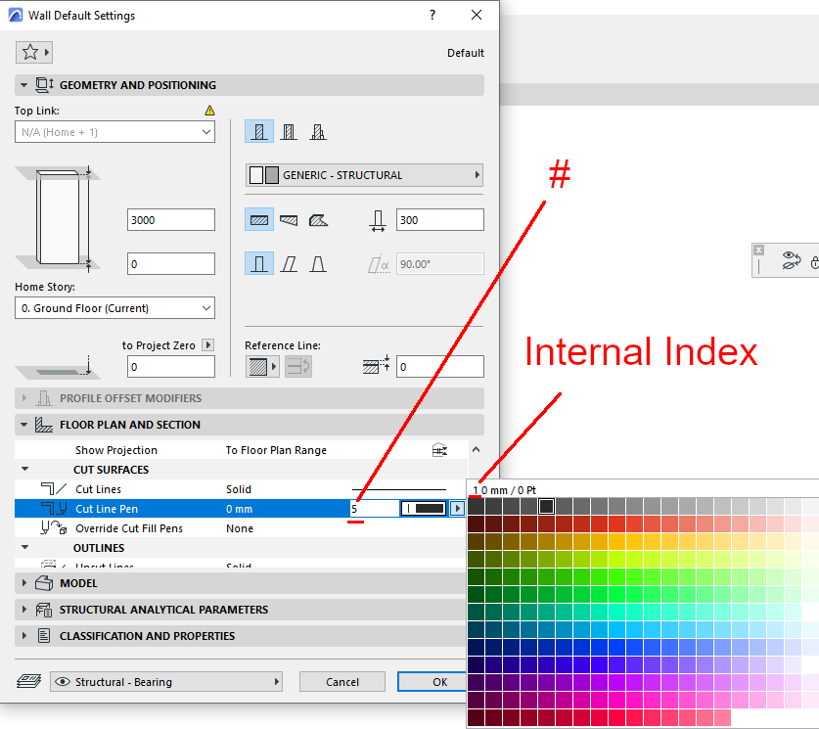Open the Top Link dropdown
Screen dimensions: 819x729
(x=114, y=131)
